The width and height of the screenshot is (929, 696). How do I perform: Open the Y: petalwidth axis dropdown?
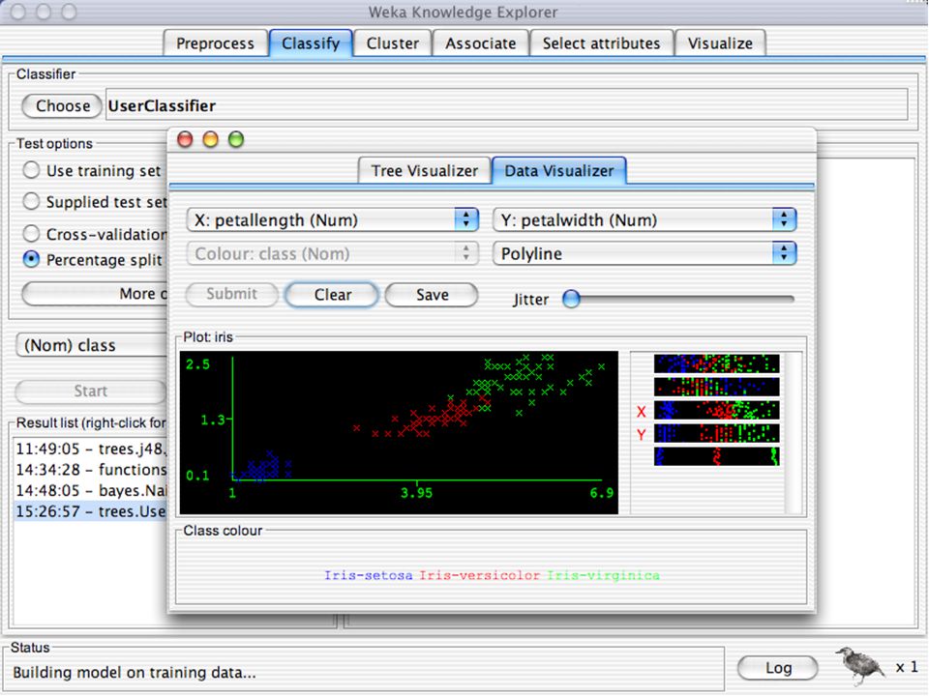point(644,220)
